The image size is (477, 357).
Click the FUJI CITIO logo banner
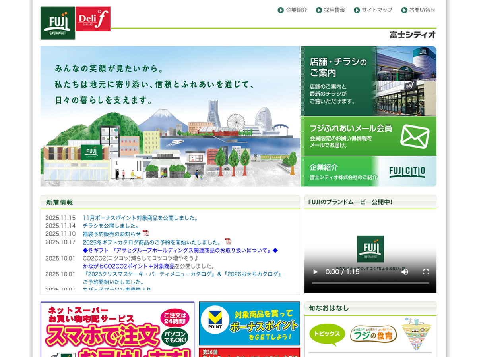click(407, 172)
